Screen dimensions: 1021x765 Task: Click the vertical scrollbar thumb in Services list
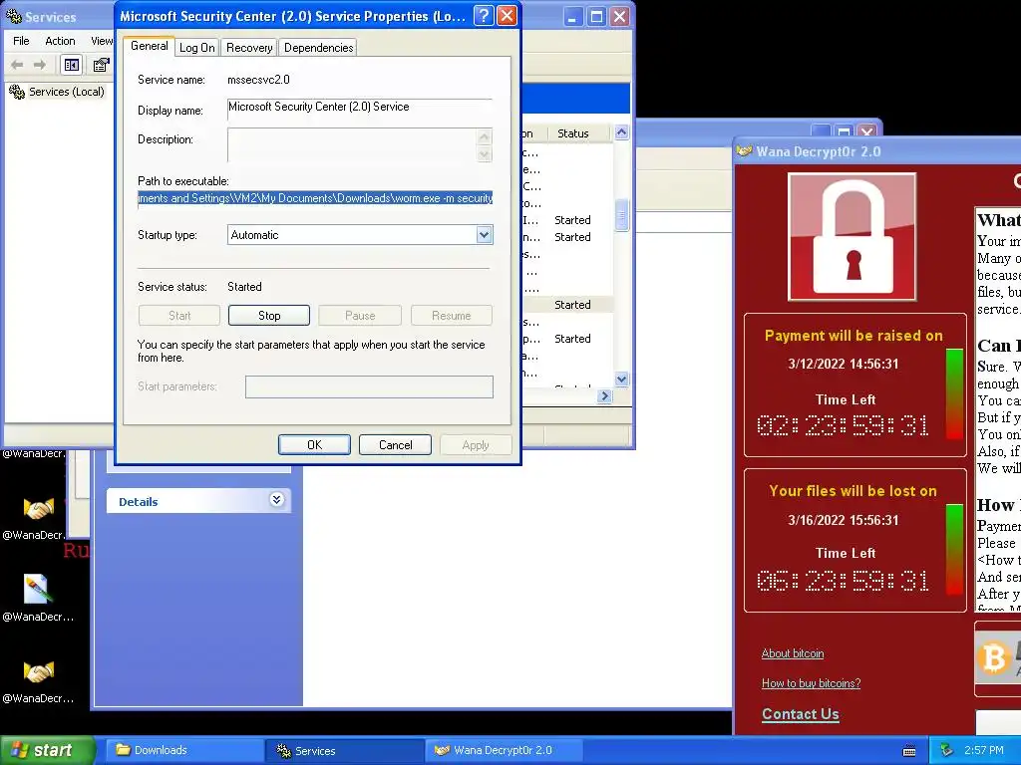click(622, 215)
